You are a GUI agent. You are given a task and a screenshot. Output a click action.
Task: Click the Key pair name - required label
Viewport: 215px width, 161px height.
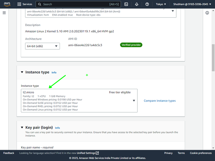point(37,147)
